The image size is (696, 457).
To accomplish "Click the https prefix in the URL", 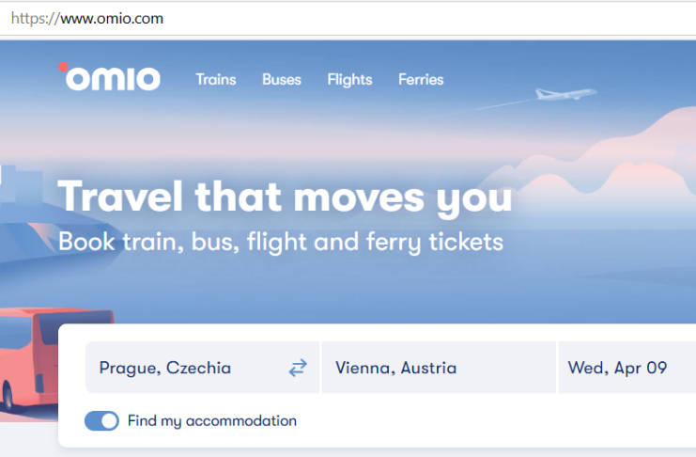I will (32, 19).
